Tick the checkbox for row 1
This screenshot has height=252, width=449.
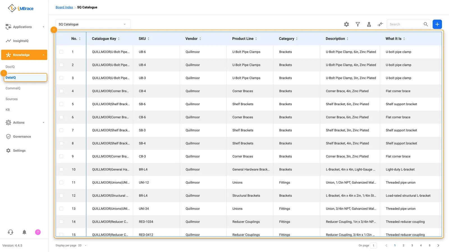pyautogui.click(x=61, y=52)
